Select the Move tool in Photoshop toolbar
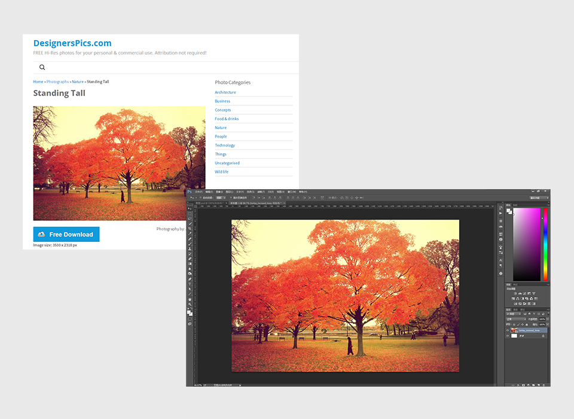Screen dimensions: 574x419 tap(190, 208)
